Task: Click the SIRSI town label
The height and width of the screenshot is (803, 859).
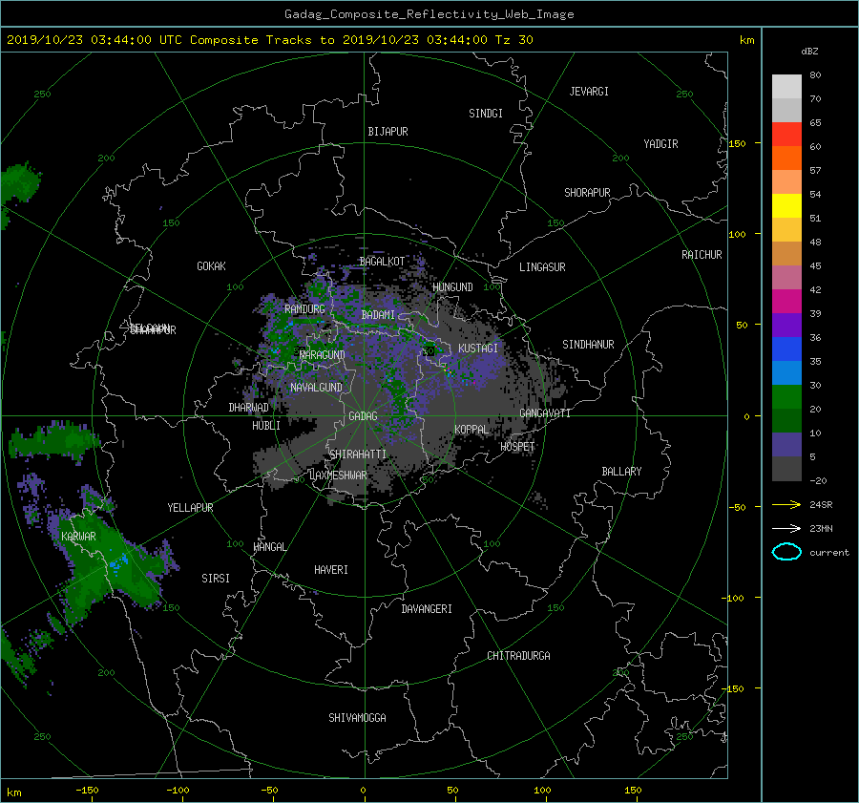Action: pyautogui.click(x=216, y=579)
